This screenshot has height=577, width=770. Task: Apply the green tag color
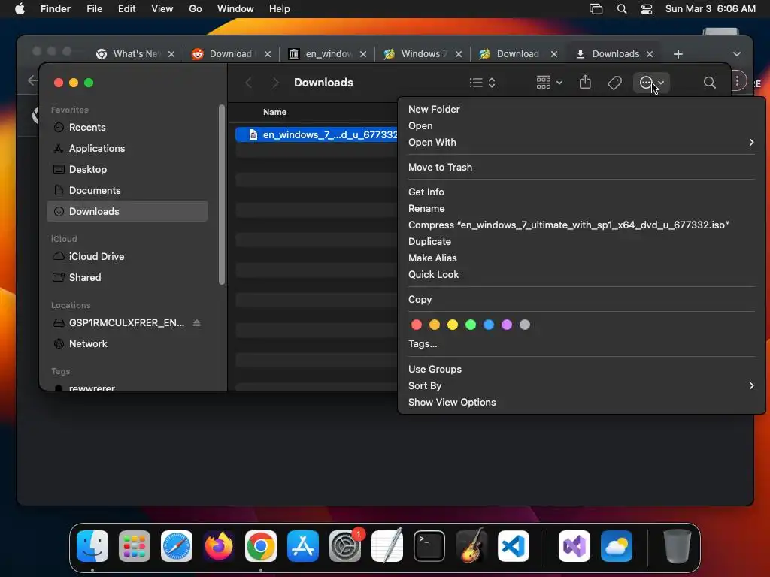(471, 325)
